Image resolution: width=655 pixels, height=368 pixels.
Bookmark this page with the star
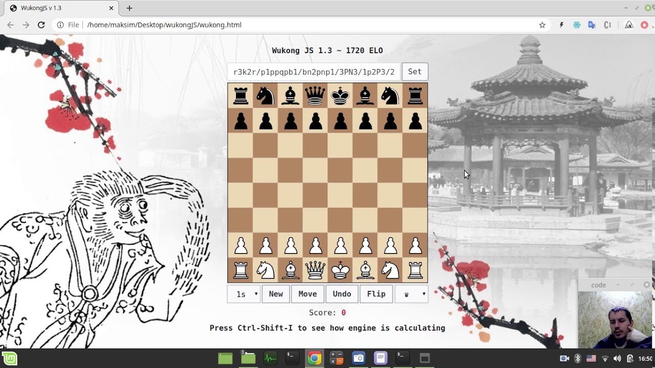(x=542, y=25)
